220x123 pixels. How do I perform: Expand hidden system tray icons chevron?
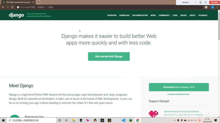coord(175,120)
